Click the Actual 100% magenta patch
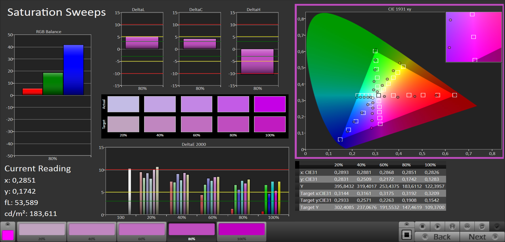The height and width of the screenshot is (242, 505). [270, 104]
